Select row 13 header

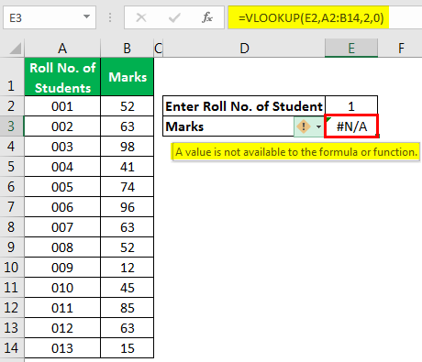(12, 328)
